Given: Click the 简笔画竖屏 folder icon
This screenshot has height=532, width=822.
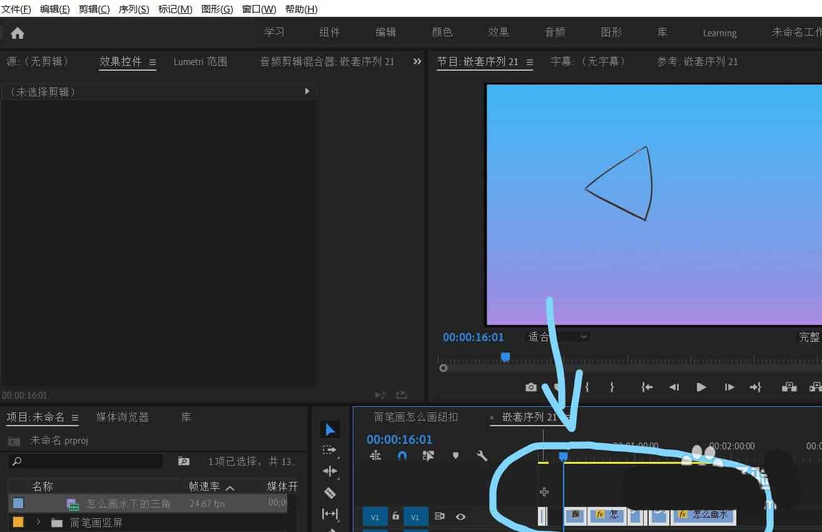Looking at the screenshot, I should 58,522.
